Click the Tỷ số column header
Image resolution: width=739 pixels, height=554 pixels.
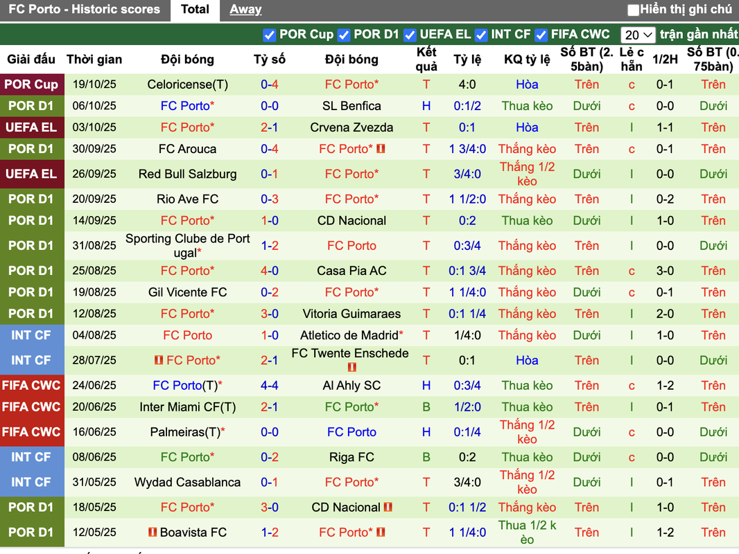pos(270,60)
